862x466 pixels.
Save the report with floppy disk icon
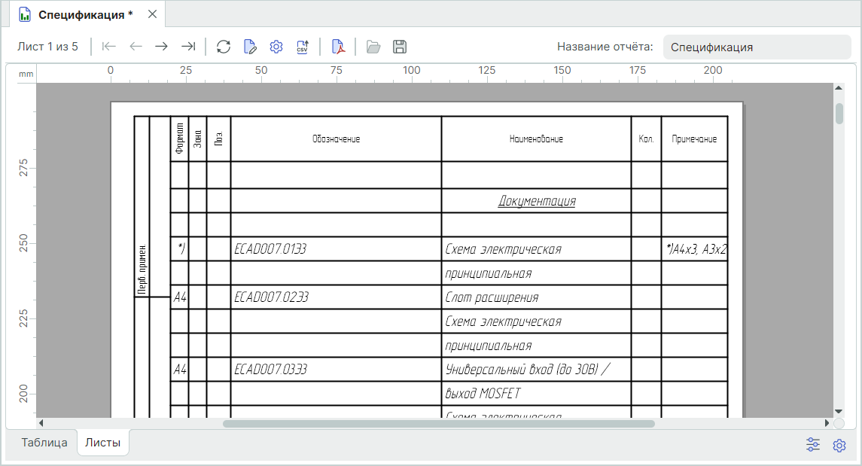click(400, 47)
